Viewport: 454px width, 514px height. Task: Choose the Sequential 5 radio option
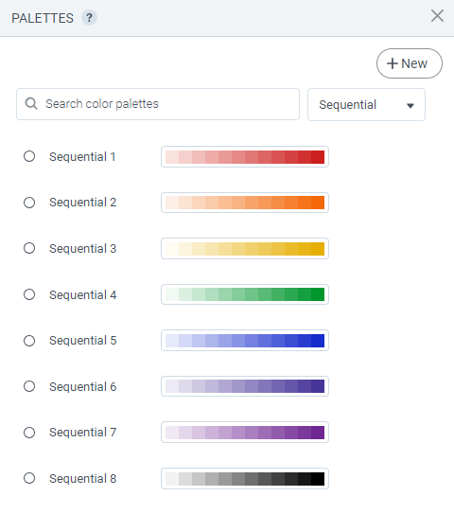point(29,341)
